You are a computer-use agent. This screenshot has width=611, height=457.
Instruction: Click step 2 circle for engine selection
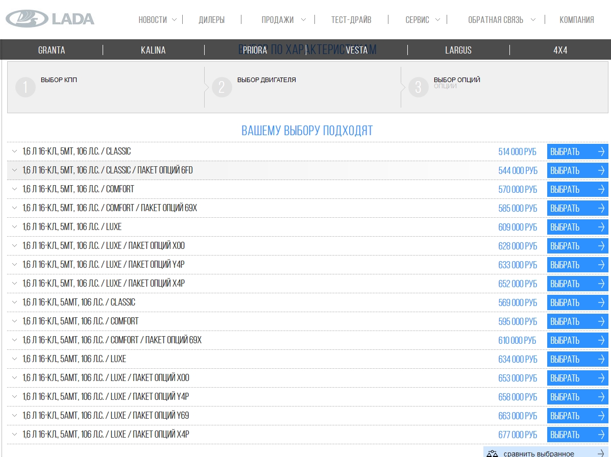(222, 87)
